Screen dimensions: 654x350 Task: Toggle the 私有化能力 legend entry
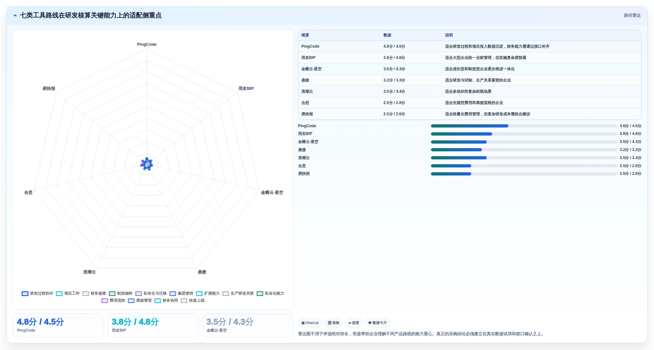pyautogui.click(x=270, y=293)
